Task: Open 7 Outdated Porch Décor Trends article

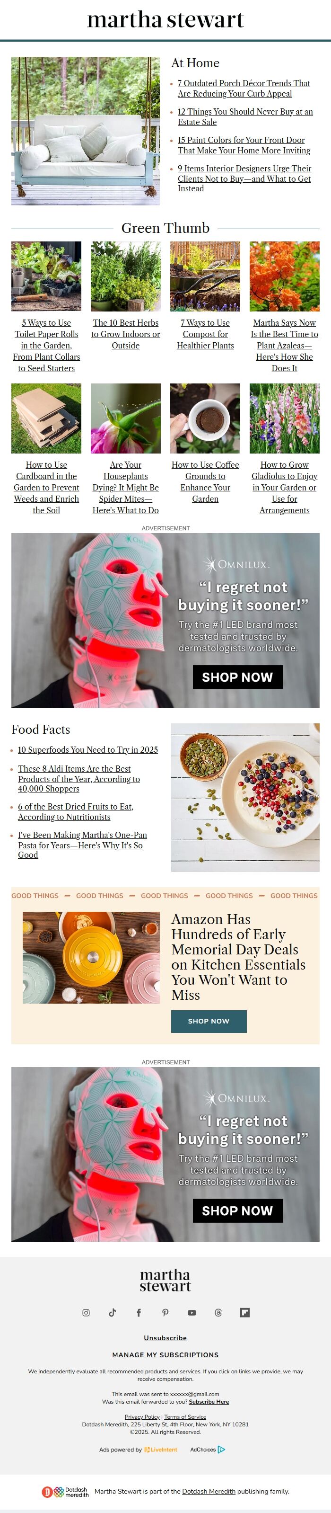Action: click(244, 89)
